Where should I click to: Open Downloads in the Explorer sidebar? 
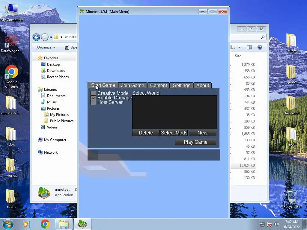(x=56, y=71)
